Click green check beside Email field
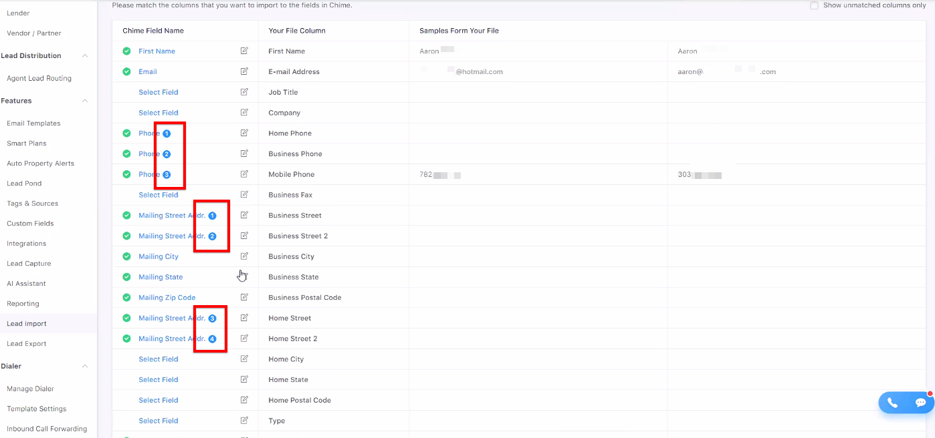 click(x=126, y=71)
